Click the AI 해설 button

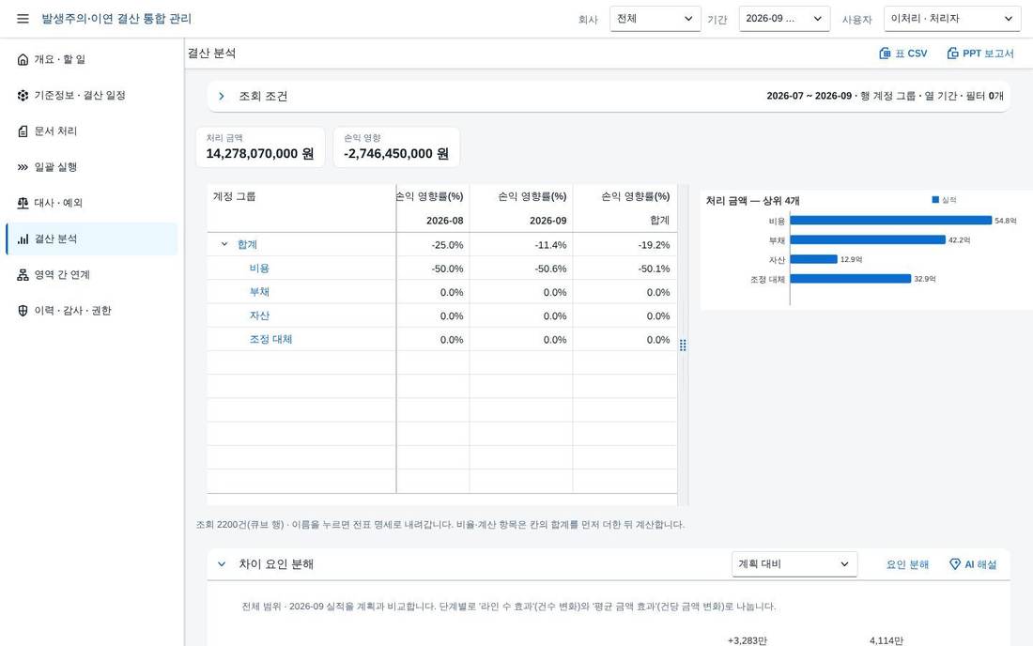[x=972, y=564]
